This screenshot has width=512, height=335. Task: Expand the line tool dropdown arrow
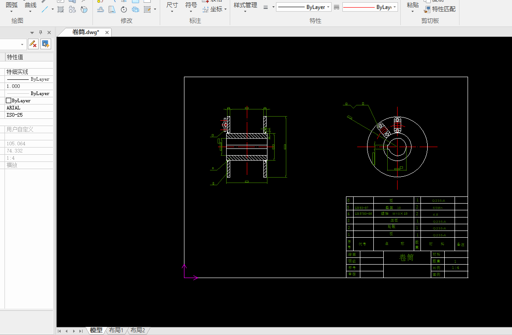53,9
